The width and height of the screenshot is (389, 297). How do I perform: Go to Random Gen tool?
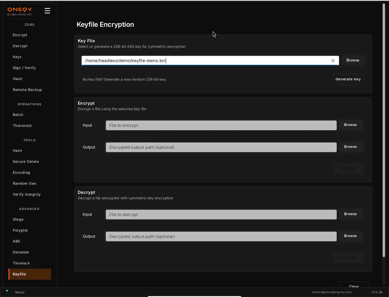click(x=30, y=183)
